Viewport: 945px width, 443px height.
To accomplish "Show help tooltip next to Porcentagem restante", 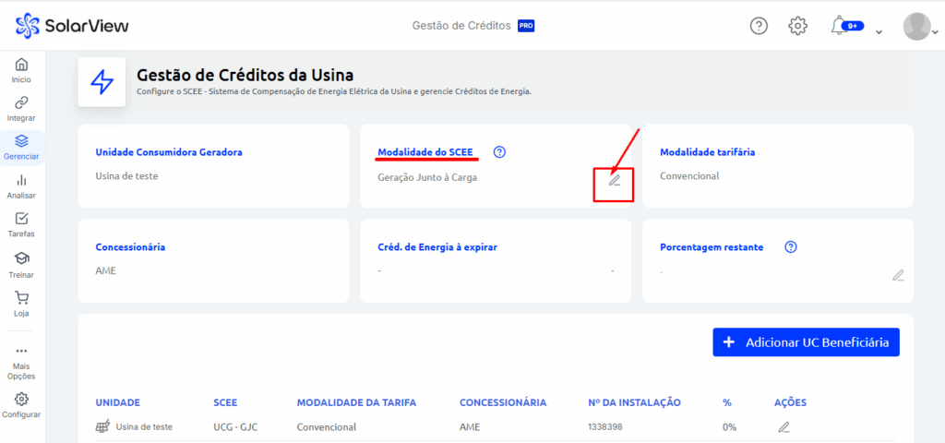I will coord(791,247).
